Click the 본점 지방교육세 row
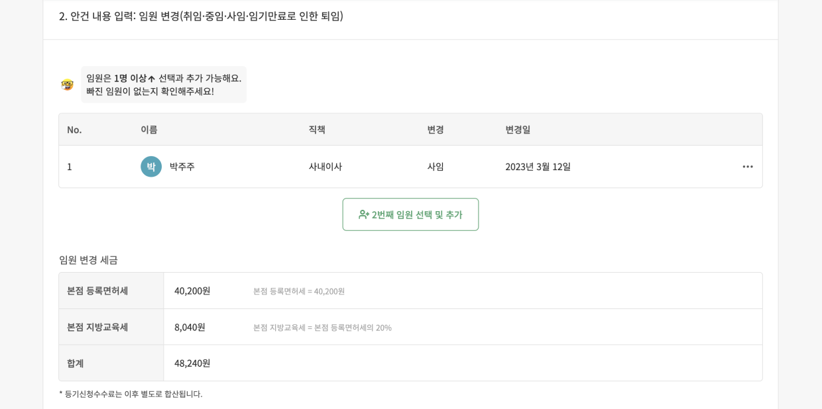Screen dimensions: 822x409 [98, 326]
